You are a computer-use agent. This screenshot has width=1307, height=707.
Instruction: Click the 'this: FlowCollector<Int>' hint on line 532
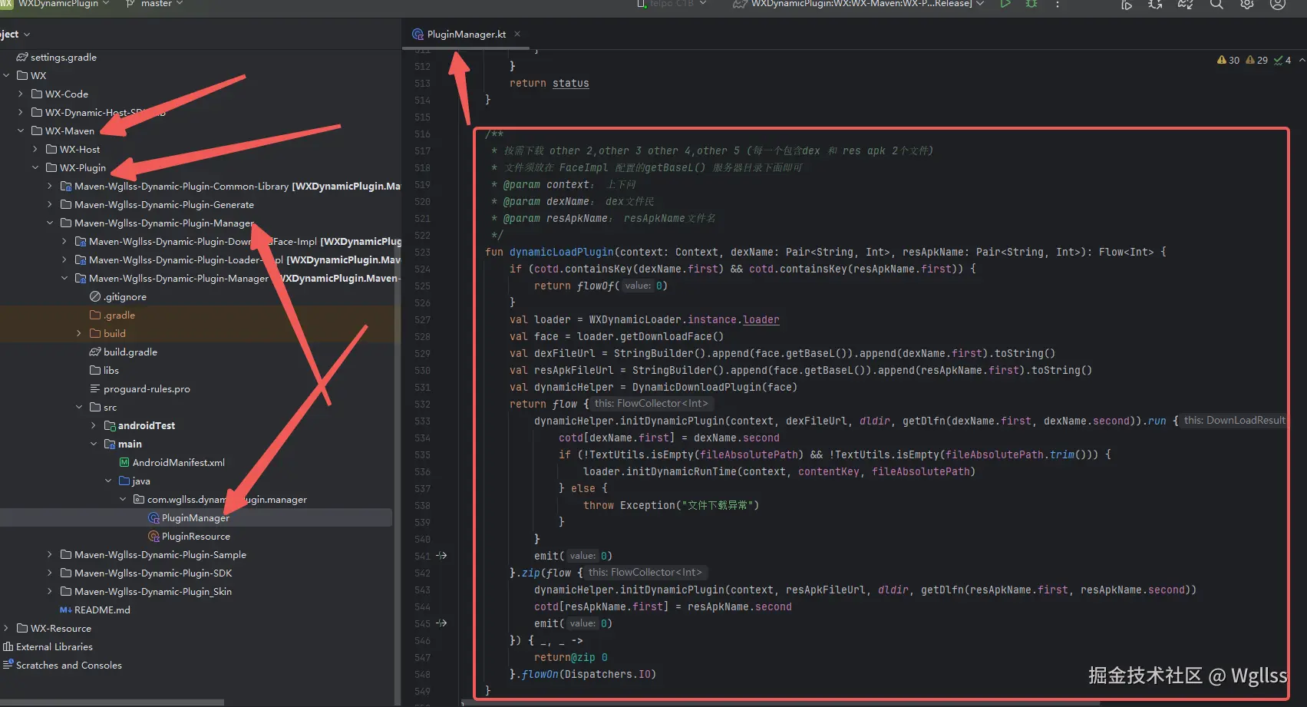(x=651, y=404)
